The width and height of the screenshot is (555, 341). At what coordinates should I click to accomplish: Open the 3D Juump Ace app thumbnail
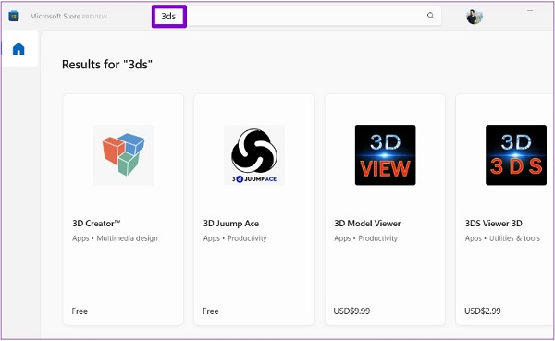point(254,154)
